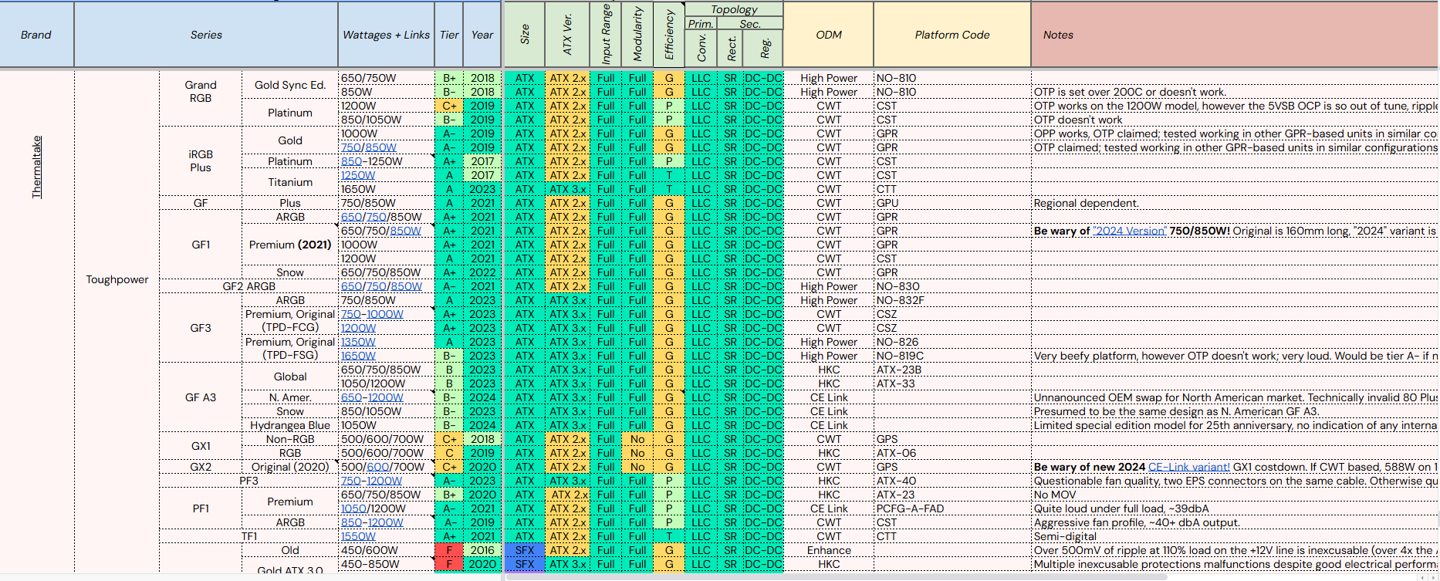Select the 'Premium (2021)' GF1 cell

point(290,245)
